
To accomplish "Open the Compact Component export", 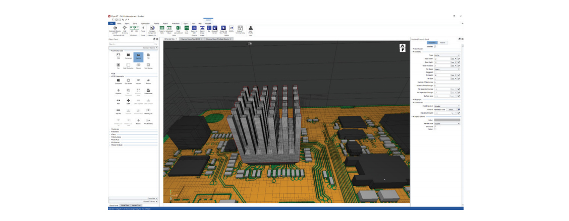I will click(152, 30).
